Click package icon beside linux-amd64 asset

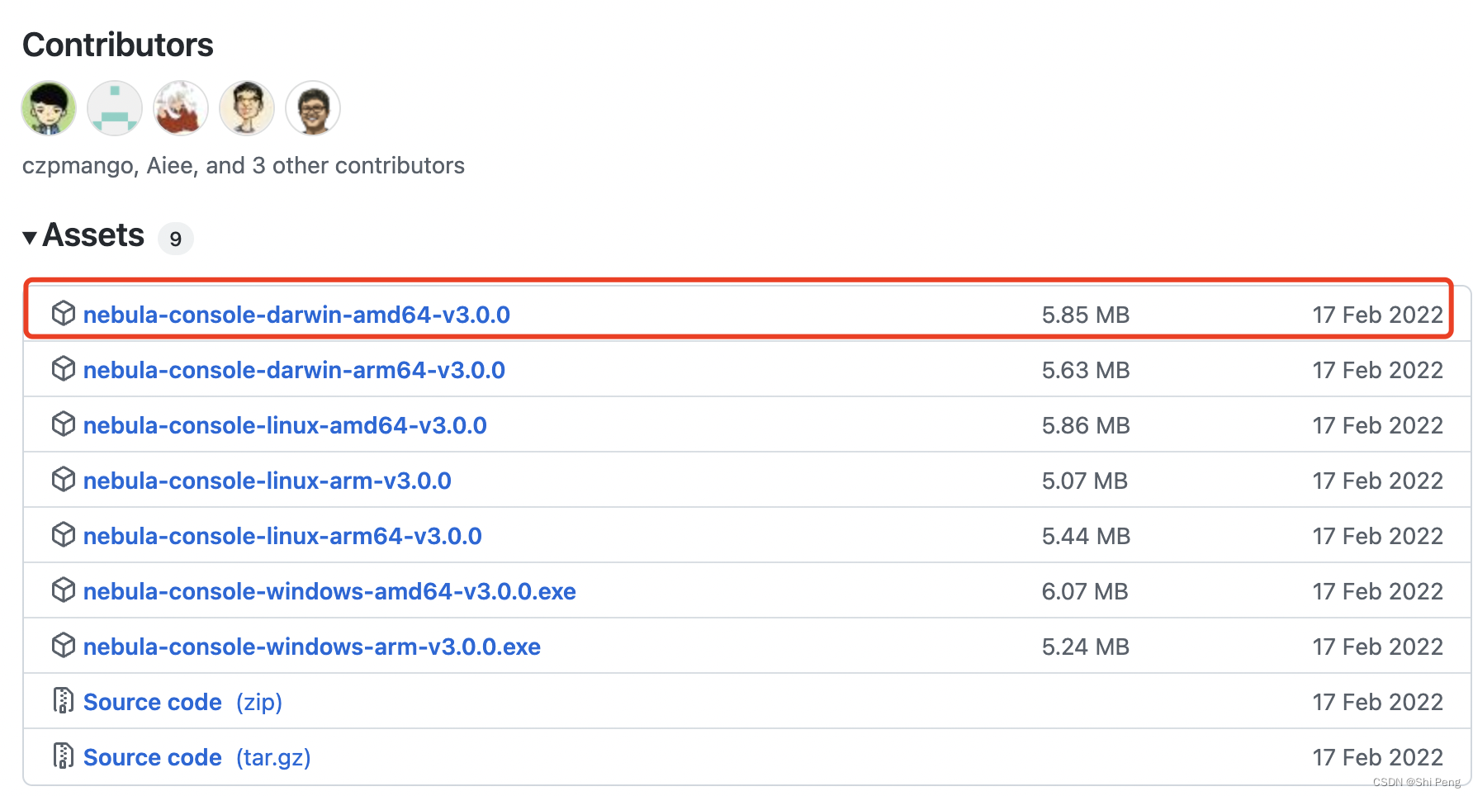(x=64, y=424)
